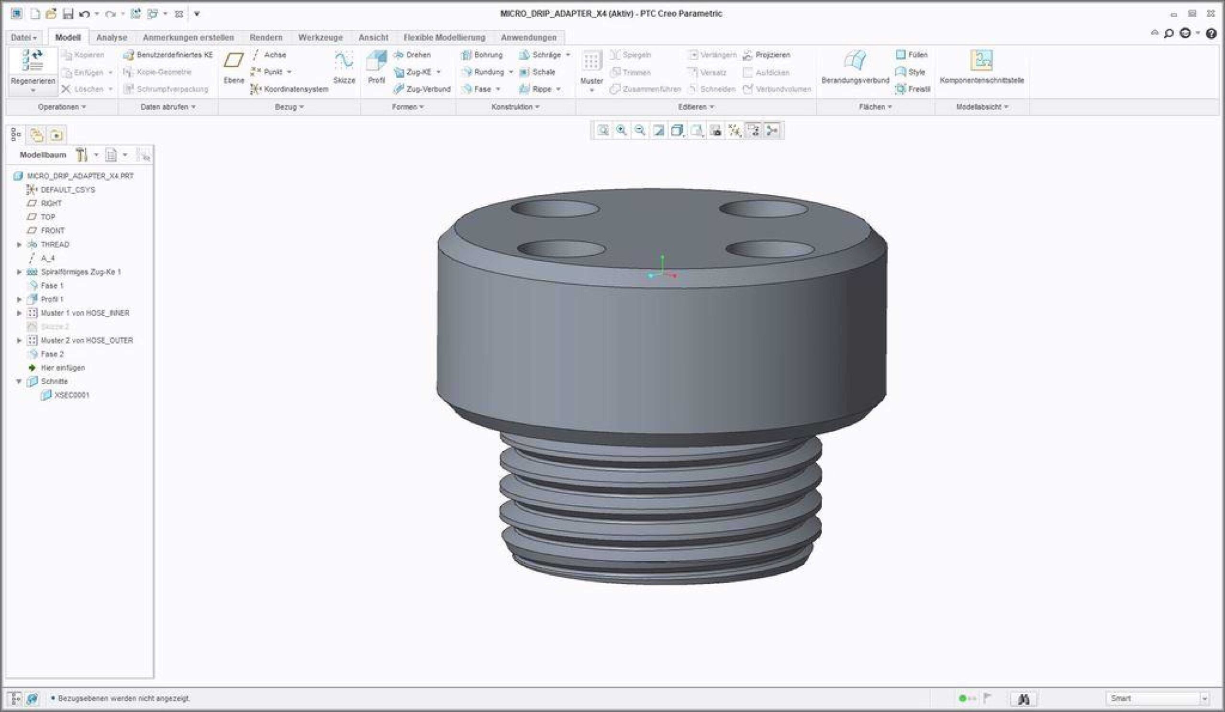This screenshot has width=1225, height=712.
Task: Save the model with the diskette icon
Action: click(x=67, y=13)
